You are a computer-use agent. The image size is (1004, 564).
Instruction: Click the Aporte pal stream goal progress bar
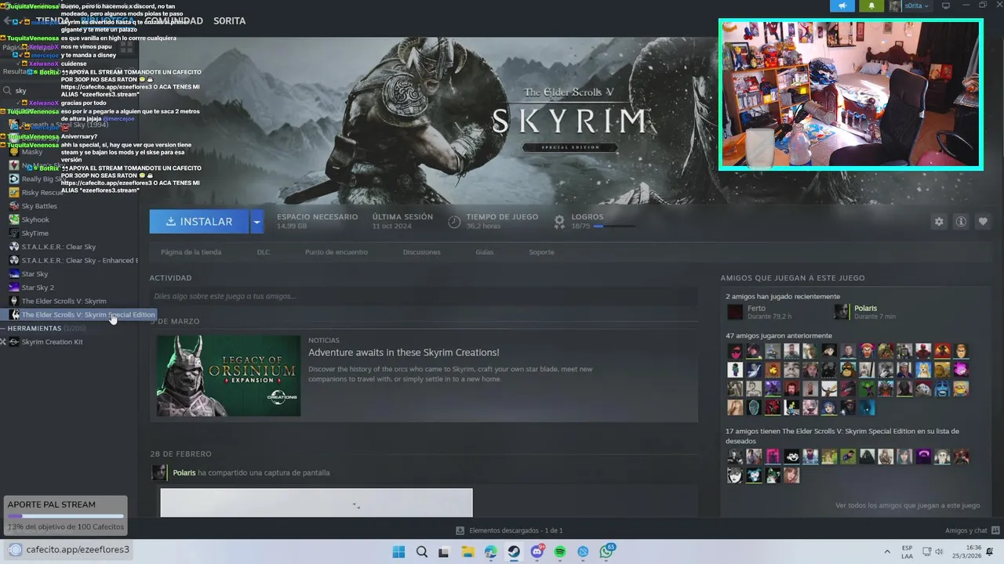pos(65,516)
